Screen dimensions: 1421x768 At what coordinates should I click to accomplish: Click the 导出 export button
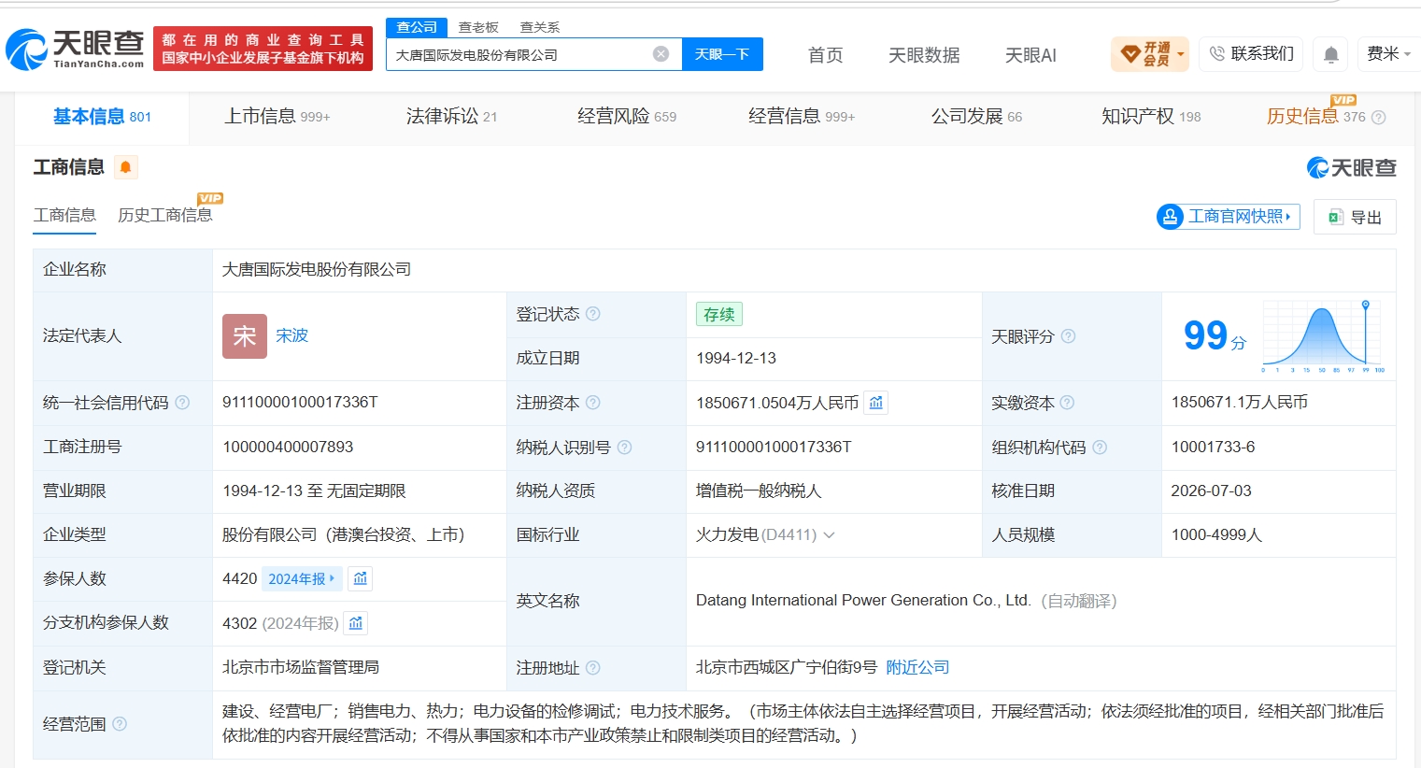[1355, 217]
